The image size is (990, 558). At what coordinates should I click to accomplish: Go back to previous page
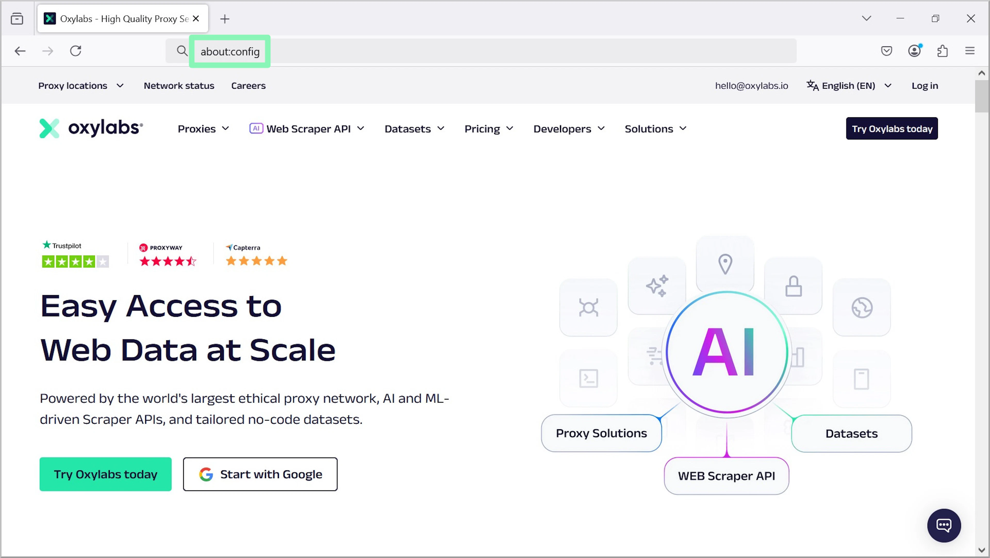pos(20,51)
